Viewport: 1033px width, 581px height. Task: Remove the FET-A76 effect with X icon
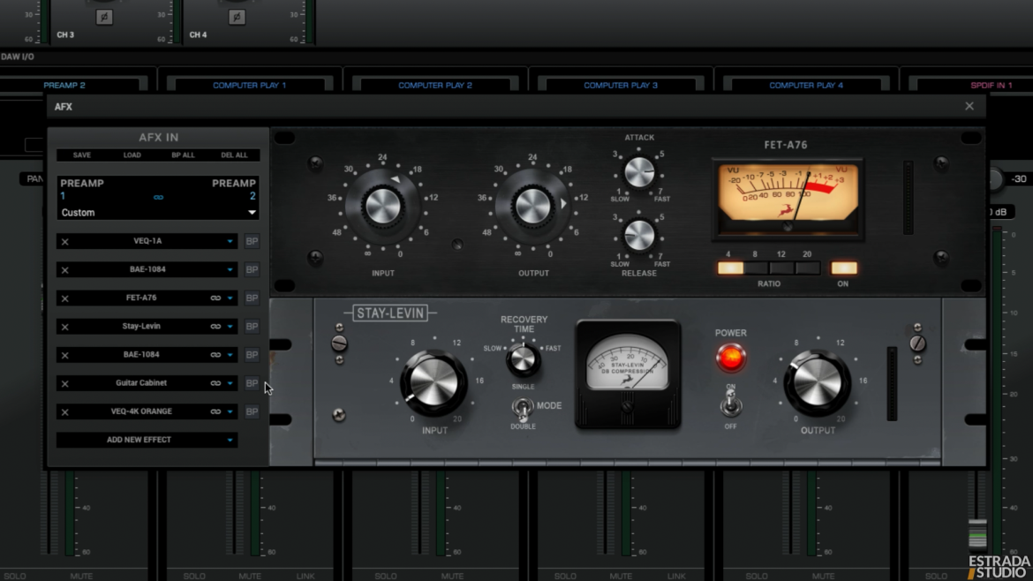click(x=64, y=298)
